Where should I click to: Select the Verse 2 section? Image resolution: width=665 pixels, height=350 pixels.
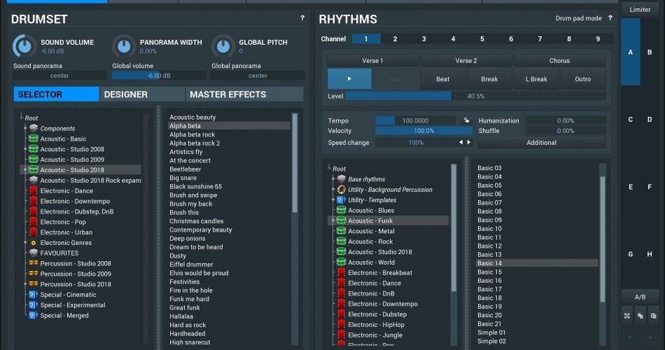[x=466, y=61]
